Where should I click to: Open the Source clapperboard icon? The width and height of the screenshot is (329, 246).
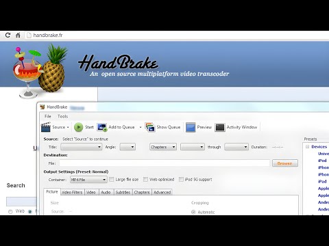[x=46, y=127]
